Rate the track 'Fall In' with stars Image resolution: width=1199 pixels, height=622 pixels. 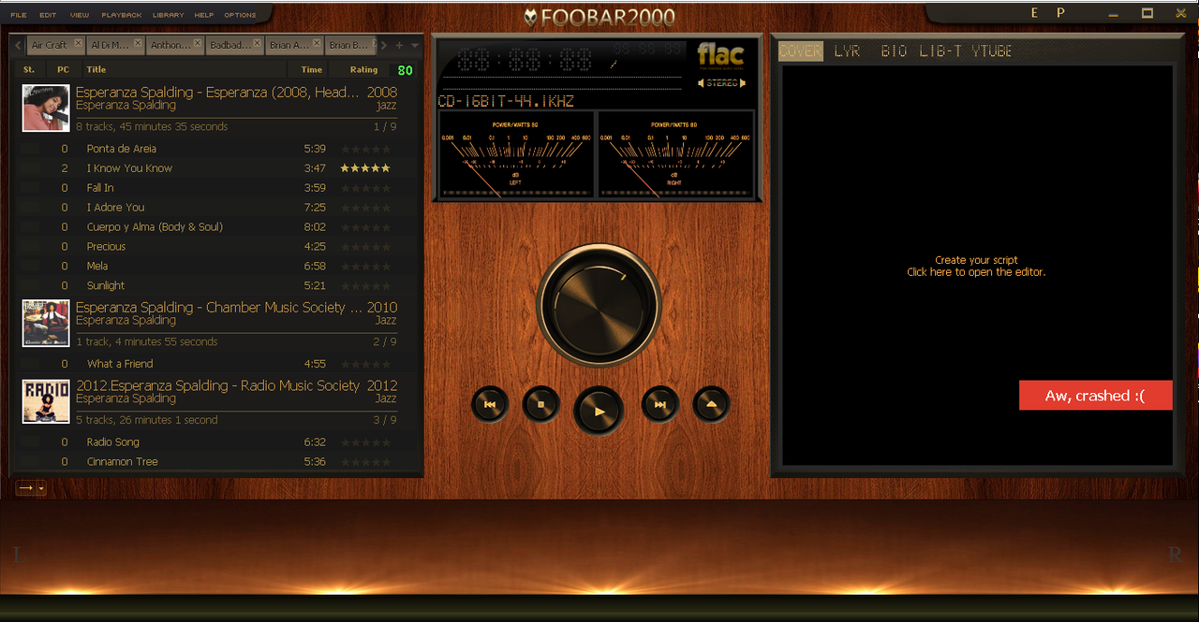point(365,188)
